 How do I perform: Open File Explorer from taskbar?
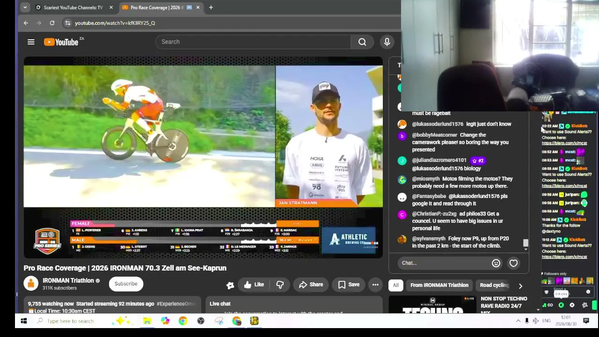[147, 321]
